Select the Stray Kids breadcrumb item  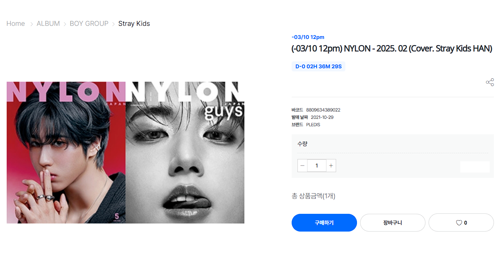pyautogui.click(x=134, y=24)
